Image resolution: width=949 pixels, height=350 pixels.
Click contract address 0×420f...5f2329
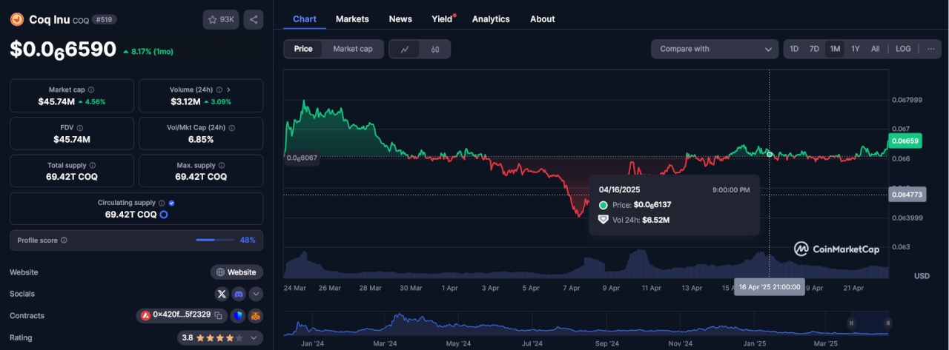182,315
